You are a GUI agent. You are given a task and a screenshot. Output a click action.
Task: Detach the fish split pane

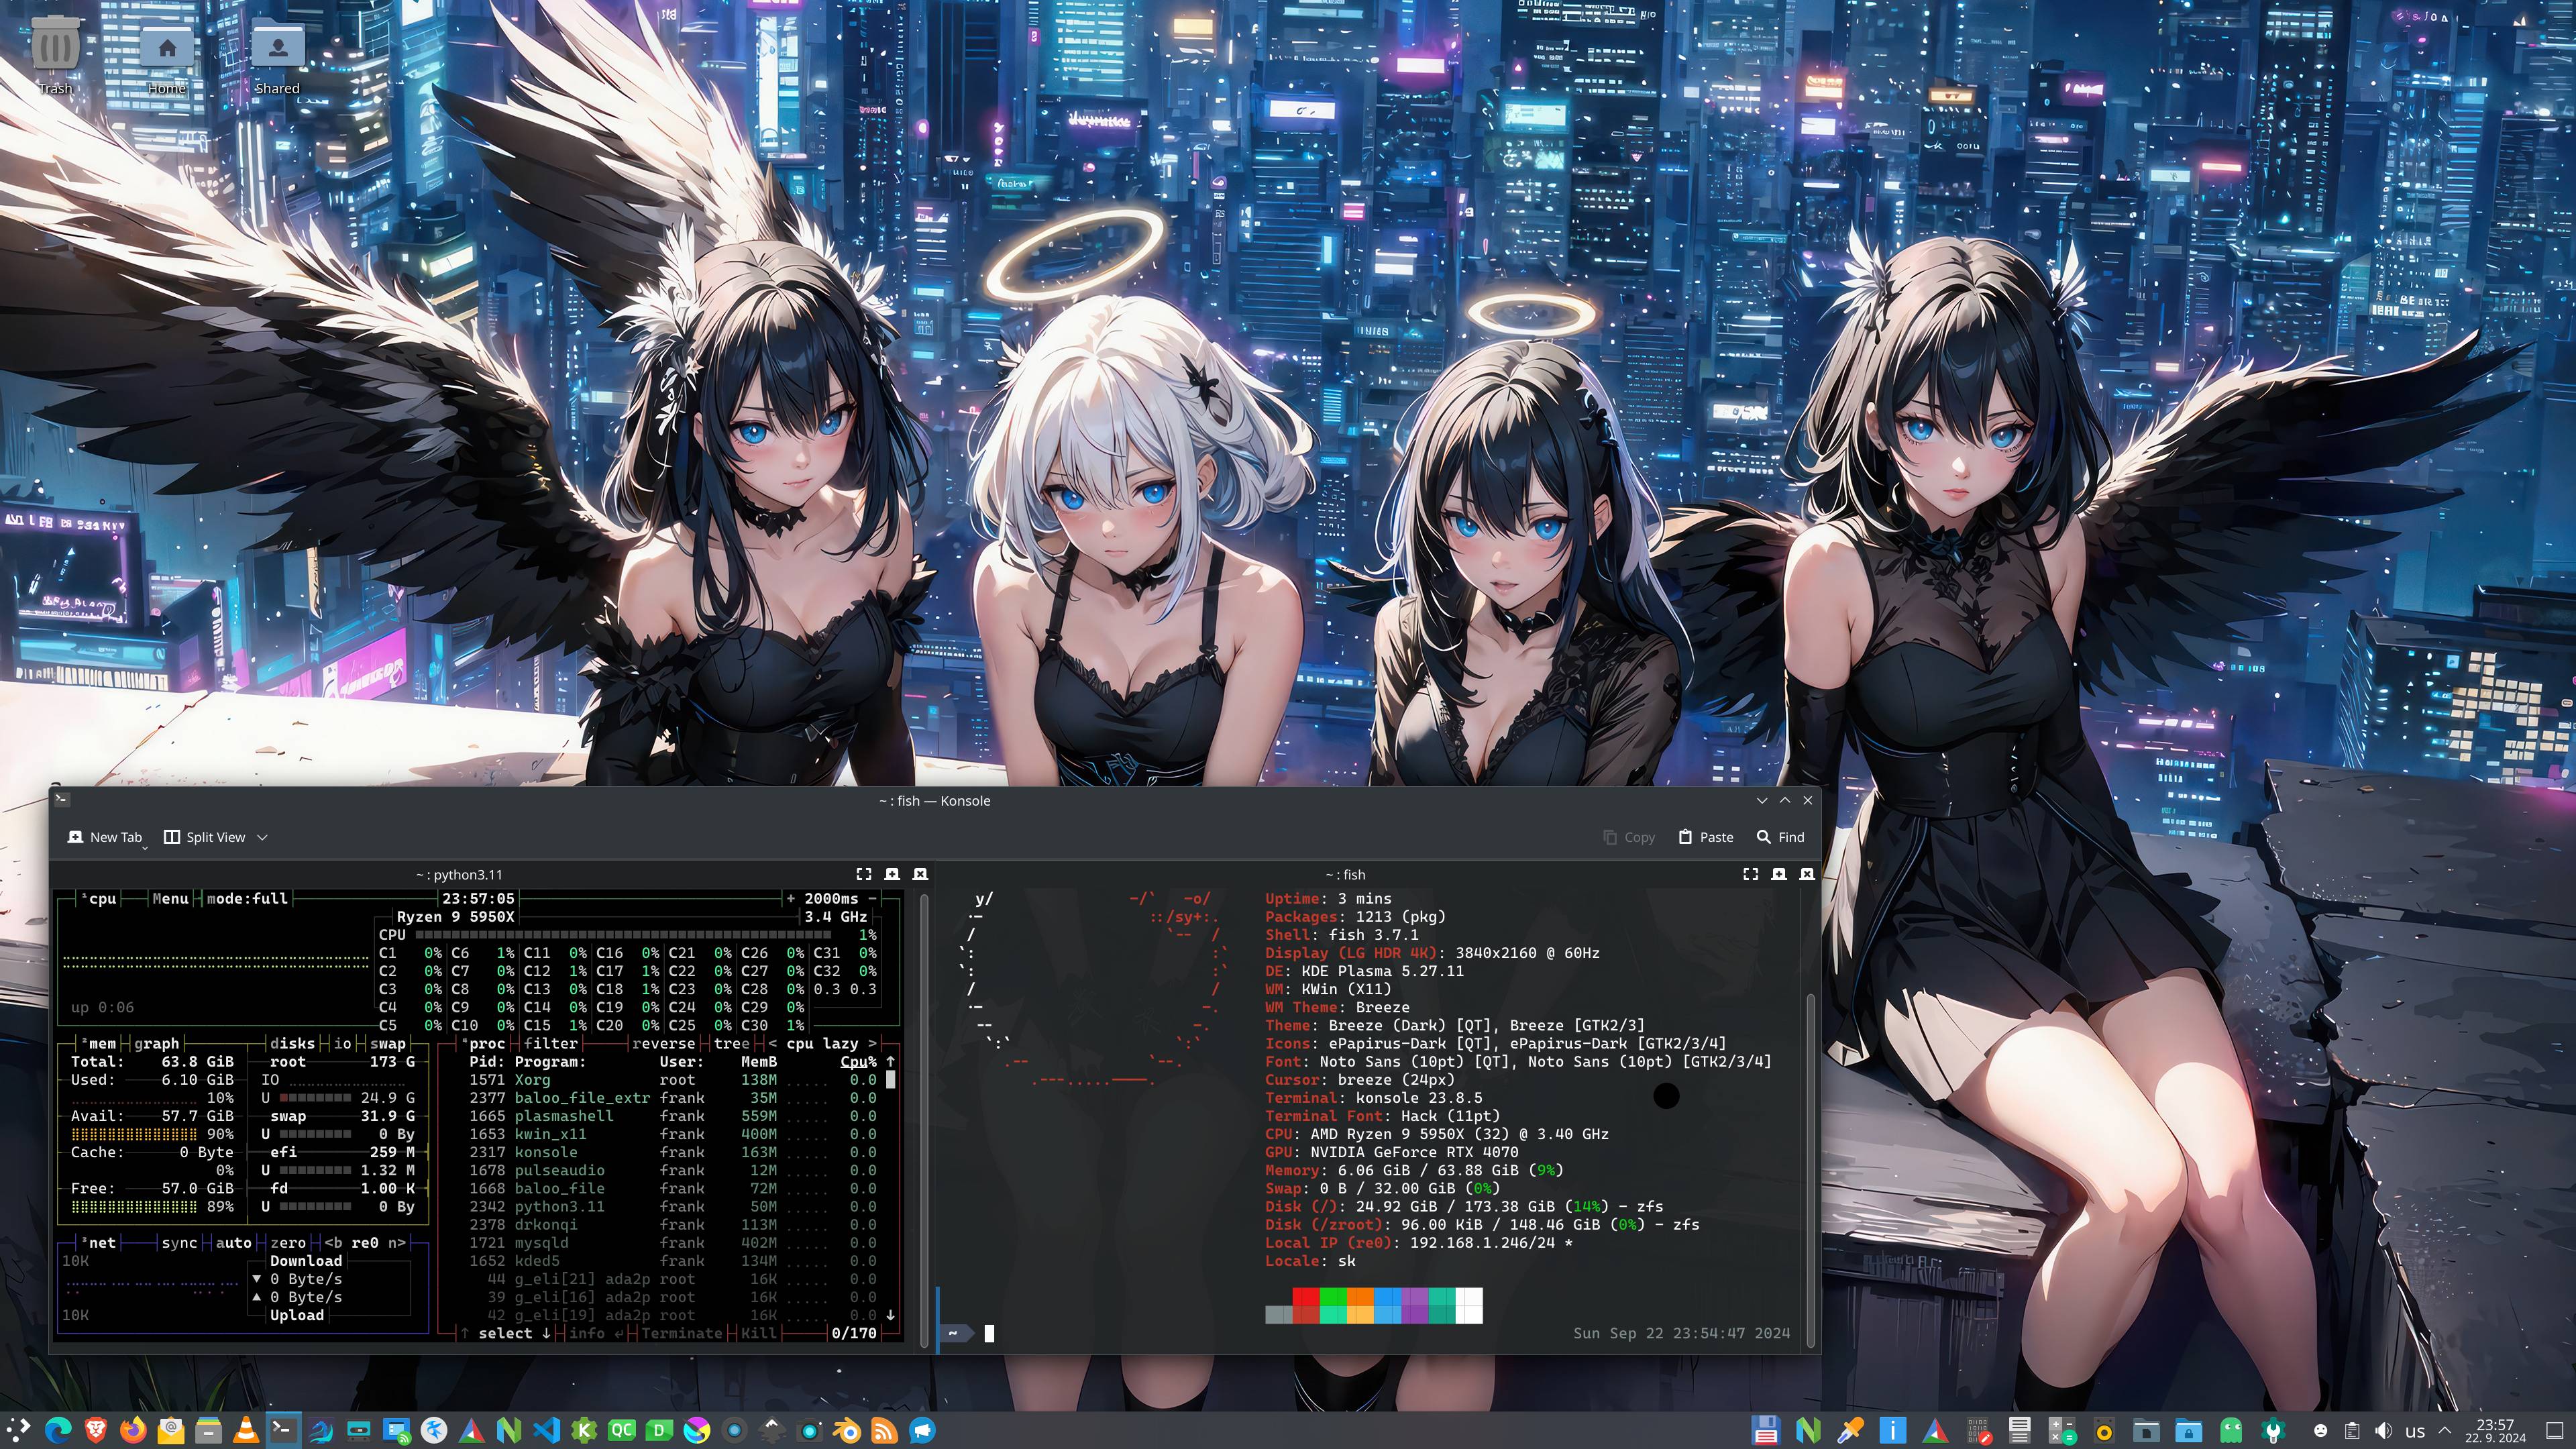coord(1779,874)
